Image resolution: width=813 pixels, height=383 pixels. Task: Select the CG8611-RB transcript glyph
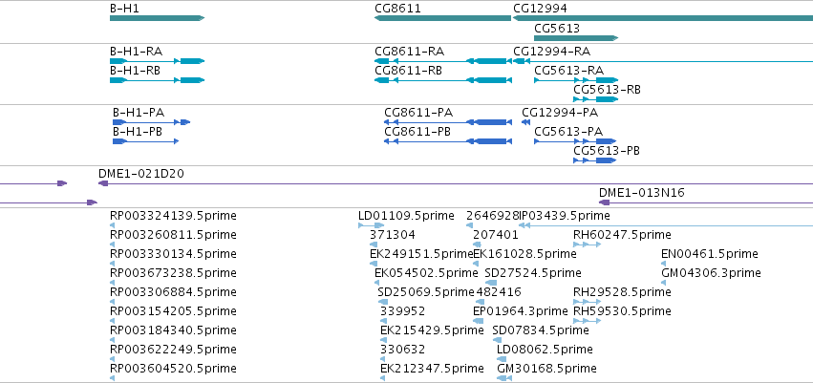click(443, 80)
